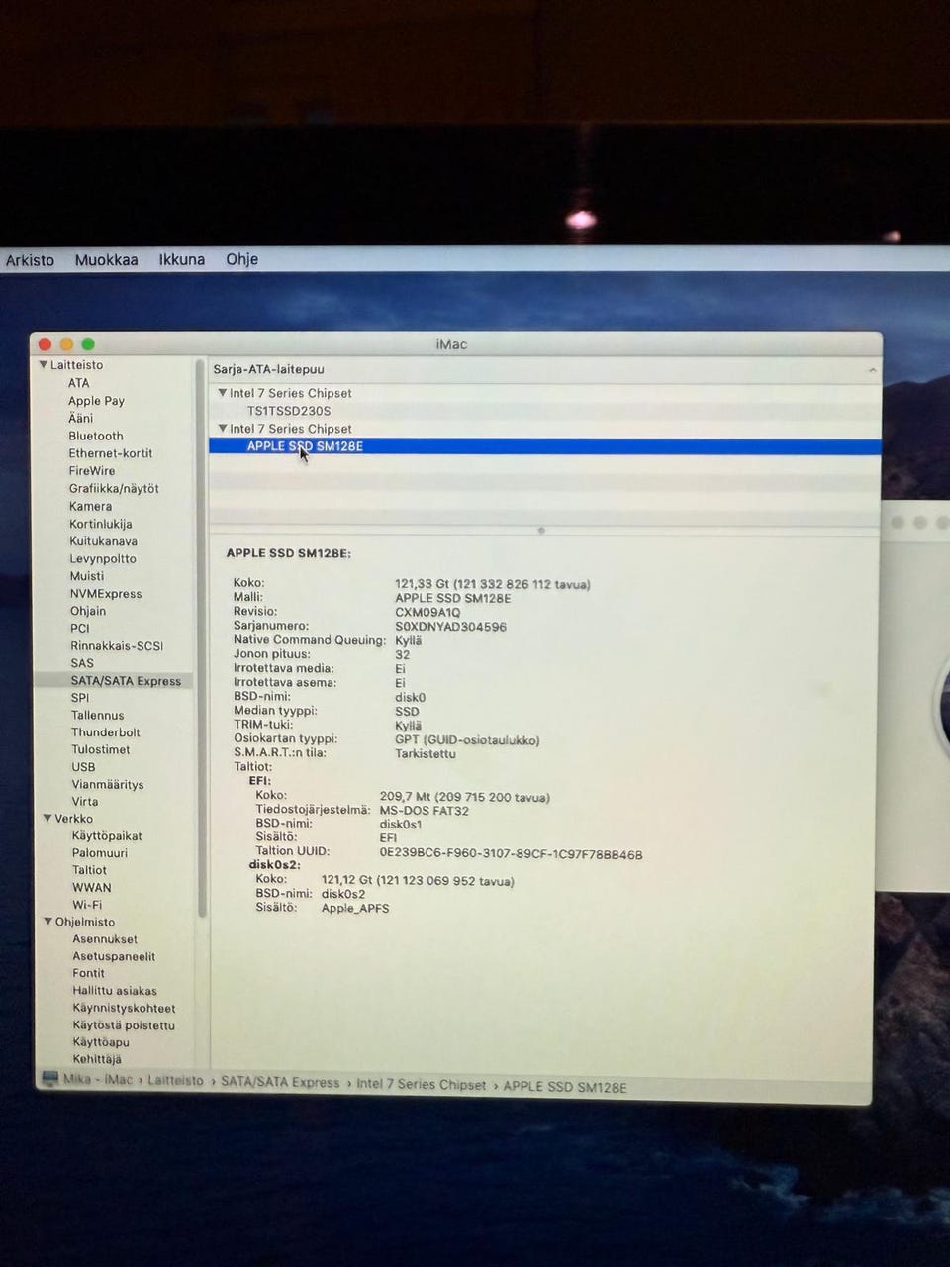This screenshot has width=950, height=1267.
Task: Select Taltiot under Verkko
Action: click(89, 871)
